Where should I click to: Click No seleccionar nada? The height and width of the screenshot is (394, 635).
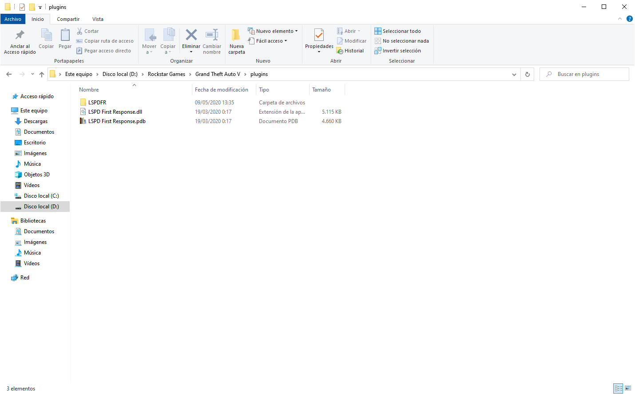pyautogui.click(x=402, y=41)
